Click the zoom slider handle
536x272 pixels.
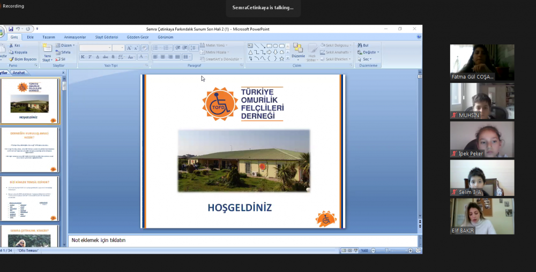pos(386,251)
